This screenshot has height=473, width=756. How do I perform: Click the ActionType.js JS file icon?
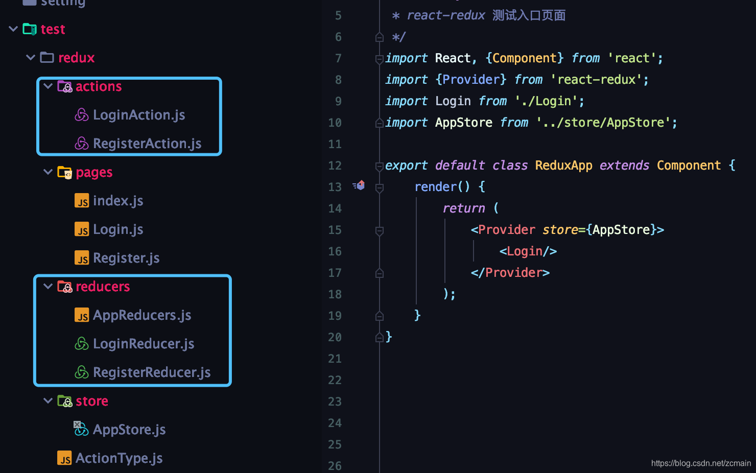coord(64,458)
